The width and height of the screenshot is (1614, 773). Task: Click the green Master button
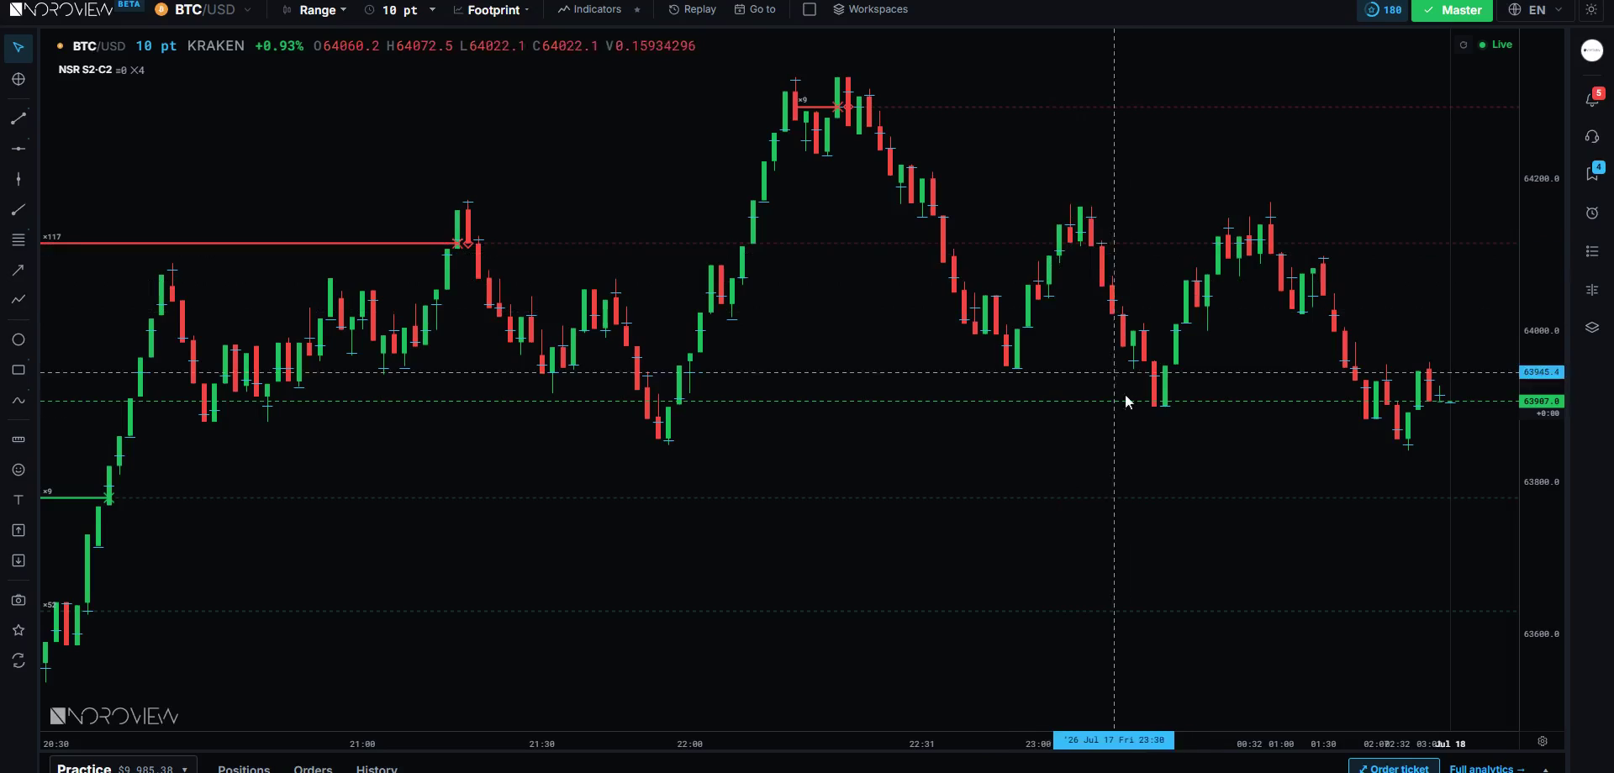[x=1452, y=10]
